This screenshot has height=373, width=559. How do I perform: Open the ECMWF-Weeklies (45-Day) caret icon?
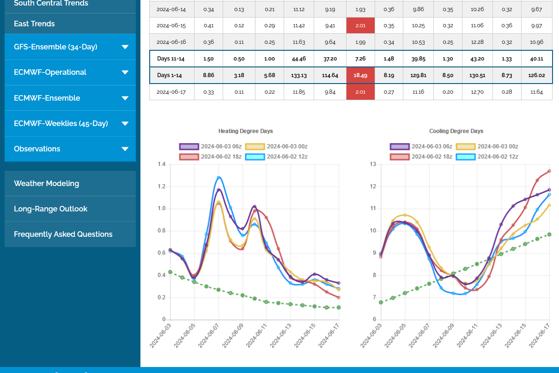pyautogui.click(x=125, y=124)
